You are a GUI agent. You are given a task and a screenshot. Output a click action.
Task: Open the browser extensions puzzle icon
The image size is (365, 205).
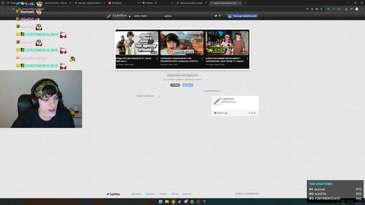coord(339,9)
